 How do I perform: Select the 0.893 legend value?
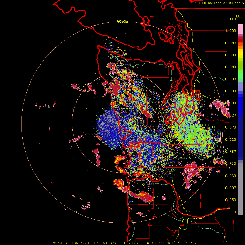(x=231, y=55)
